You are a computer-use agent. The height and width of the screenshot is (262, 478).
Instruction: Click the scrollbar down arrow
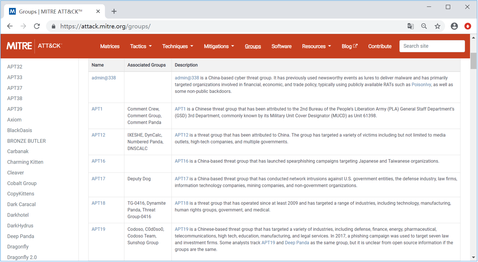coord(473,257)
